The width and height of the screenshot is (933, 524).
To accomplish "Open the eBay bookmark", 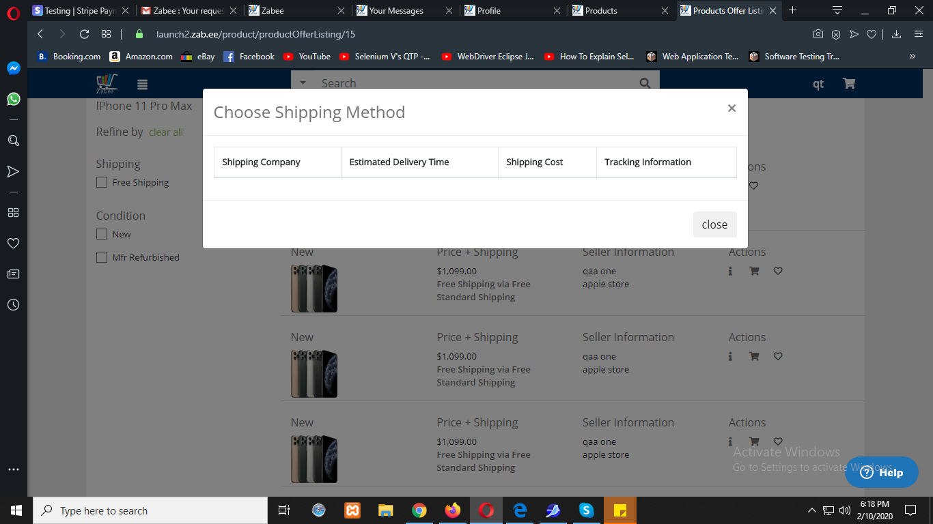I will coord(197,57).
